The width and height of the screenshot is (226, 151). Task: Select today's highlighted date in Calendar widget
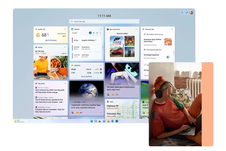coord(90,33)
